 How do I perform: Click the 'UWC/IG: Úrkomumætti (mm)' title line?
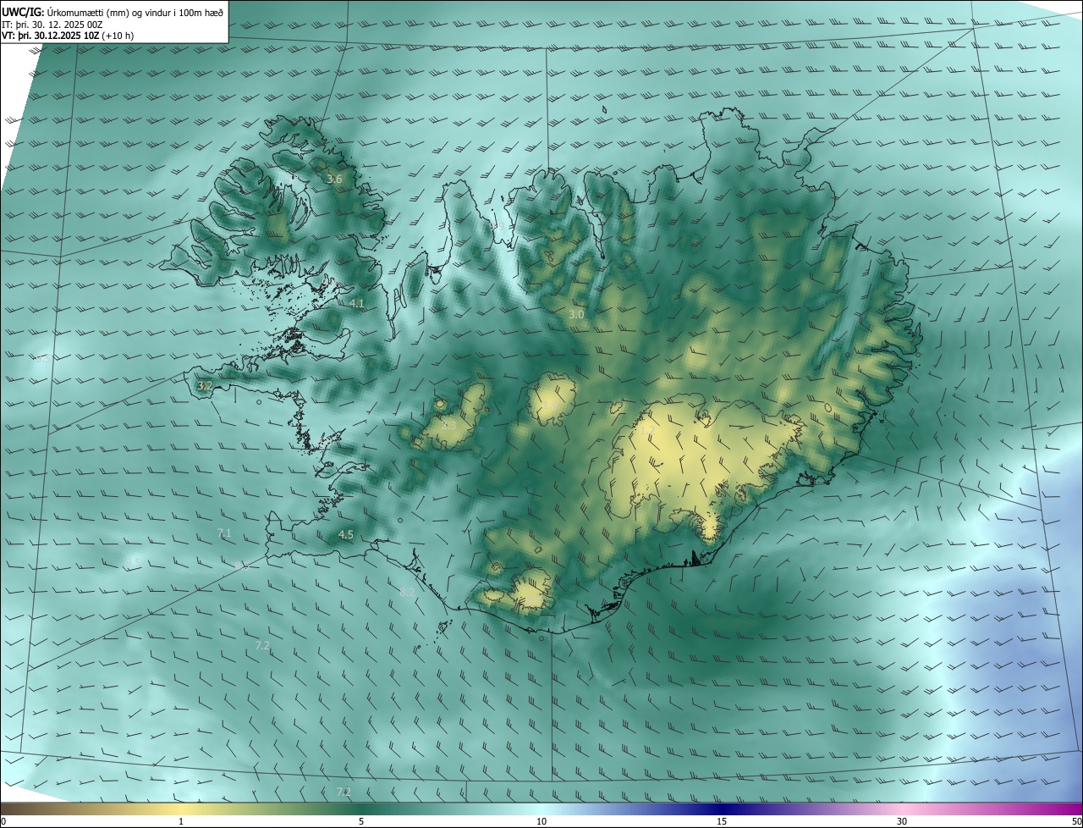[x=113, y=12]
